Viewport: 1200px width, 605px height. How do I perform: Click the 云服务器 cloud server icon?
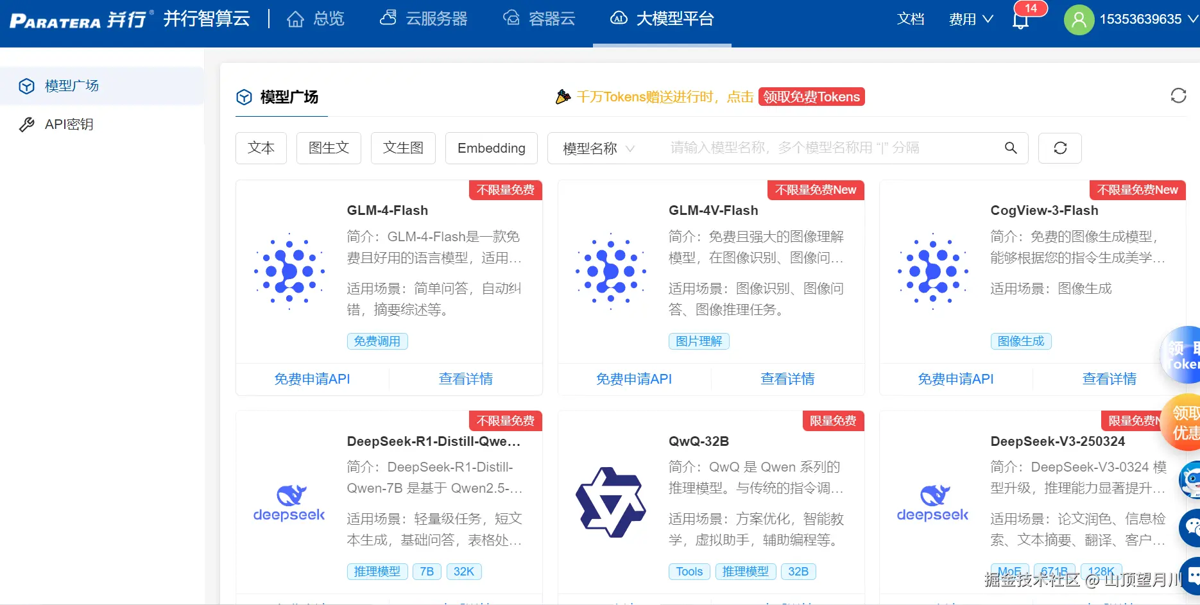click(x=388, y=18)
